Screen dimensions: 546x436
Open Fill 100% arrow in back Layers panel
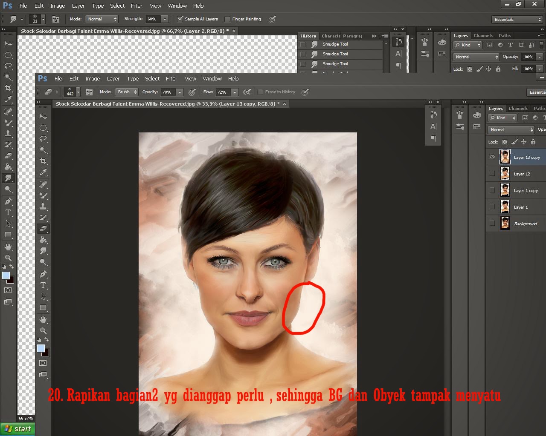[540, 69]
